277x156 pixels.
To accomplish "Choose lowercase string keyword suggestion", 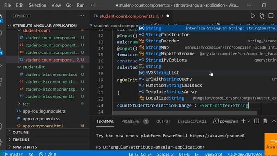I will tap(207, 66).
